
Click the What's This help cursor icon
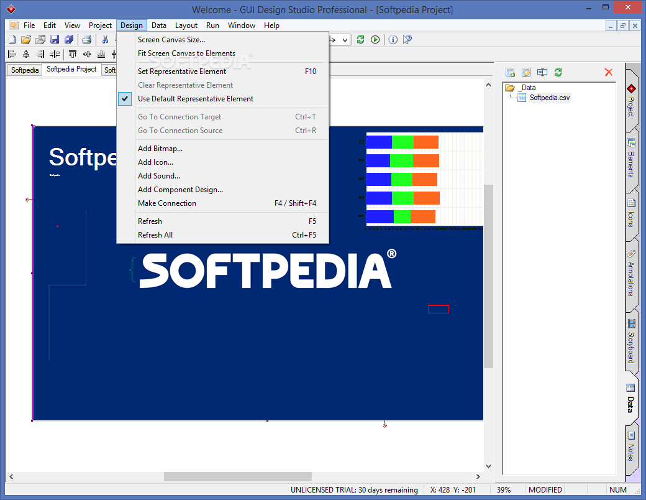tap(407, 40)
